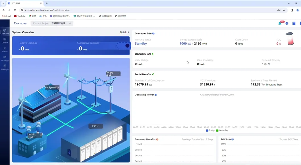Open the Gmail bookmark in bookmarks bar

6,16
